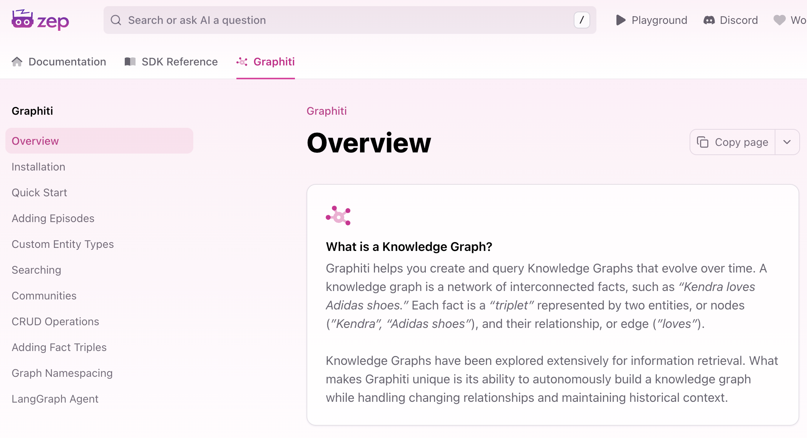Click the Graphiti tab graph icon
This screenshot has width=807, height=438.
[242, 62]
